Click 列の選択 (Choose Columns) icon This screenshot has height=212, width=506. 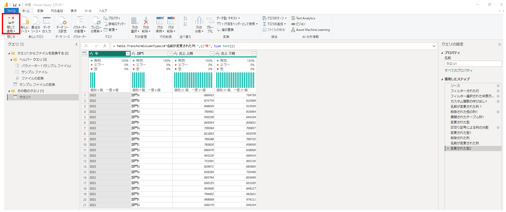tap(135, 21)
